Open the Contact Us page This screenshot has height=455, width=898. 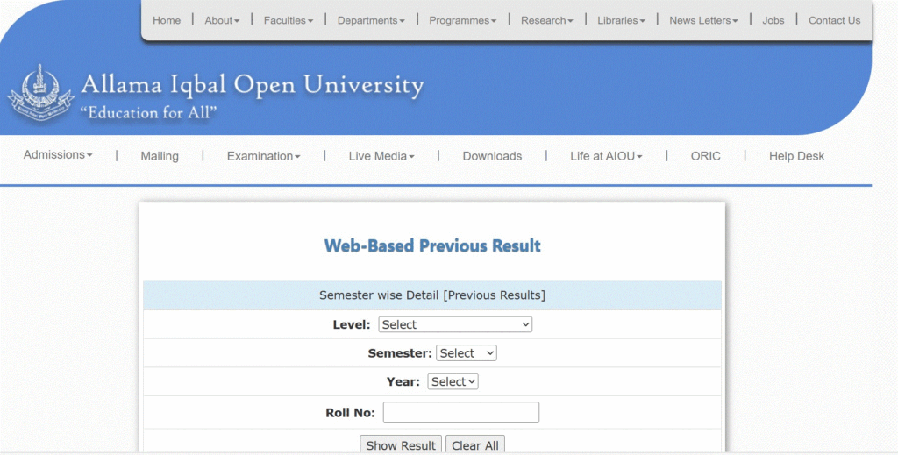click(835, 21)
